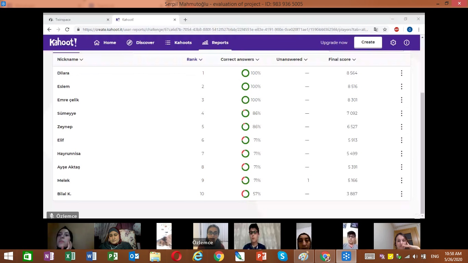Sort by Correct answers column
The width and height of the screenshot is (468, 263).
click(240, 59)
